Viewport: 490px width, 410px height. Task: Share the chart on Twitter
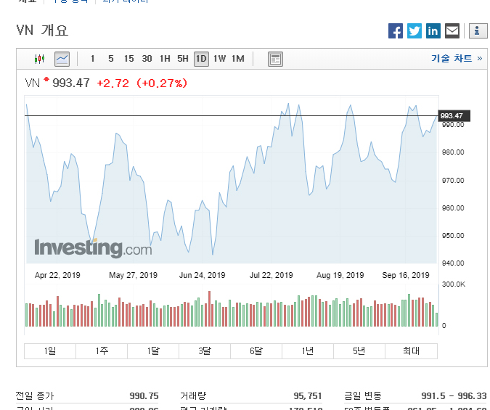[x=414, y=31]
